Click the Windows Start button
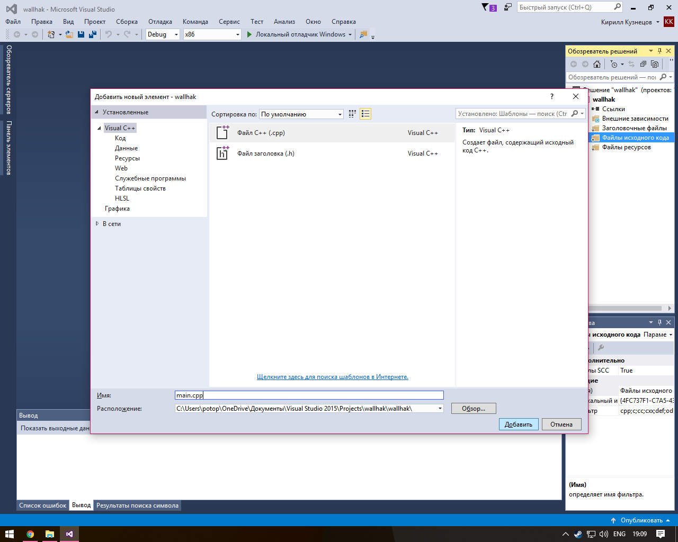678x542 pixels. point(10,534)
